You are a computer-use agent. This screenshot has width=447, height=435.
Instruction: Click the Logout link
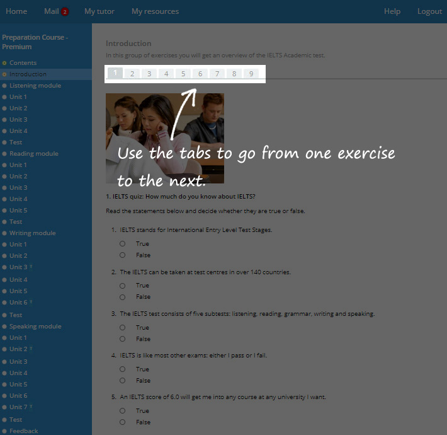tap(429, 11)
